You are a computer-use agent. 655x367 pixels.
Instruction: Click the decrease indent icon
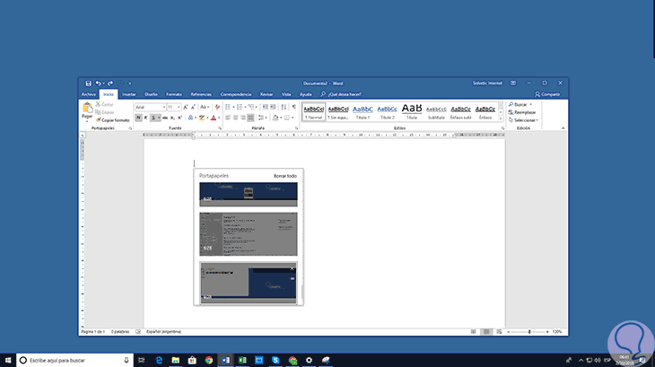[266, 108]
